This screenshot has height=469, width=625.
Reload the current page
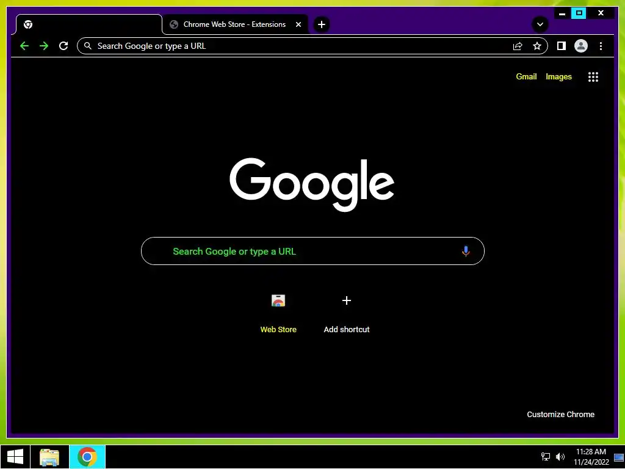pyautogui.click(x=63, y=46)
